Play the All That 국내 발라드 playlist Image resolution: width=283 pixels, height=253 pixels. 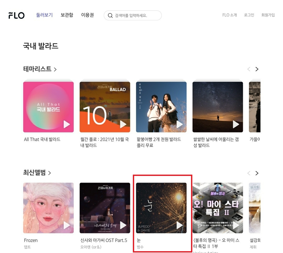(67, 124)
